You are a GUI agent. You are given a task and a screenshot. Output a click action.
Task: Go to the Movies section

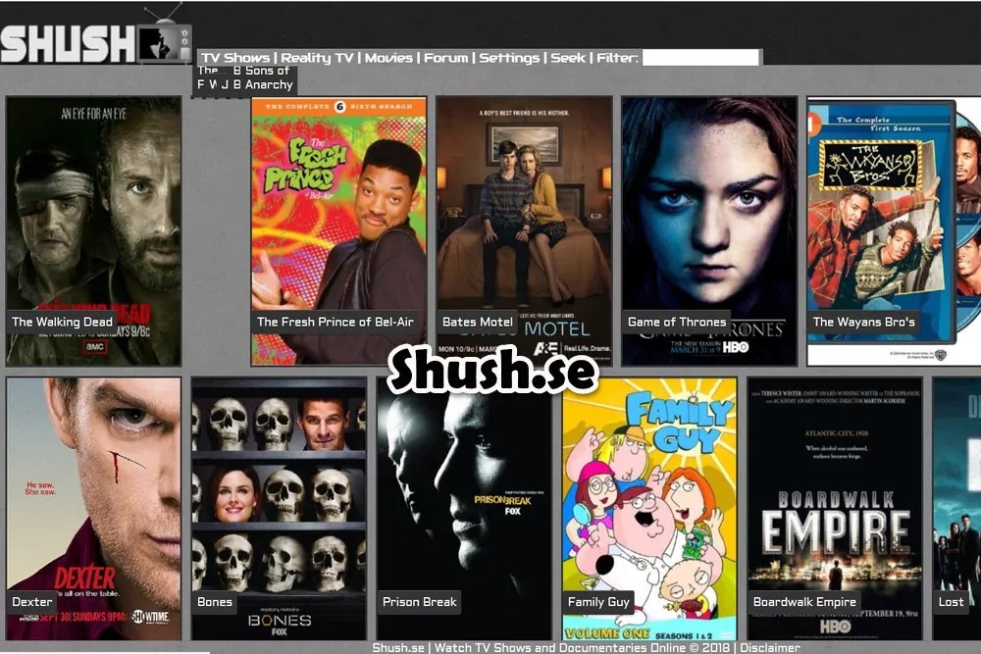(388, 58)
